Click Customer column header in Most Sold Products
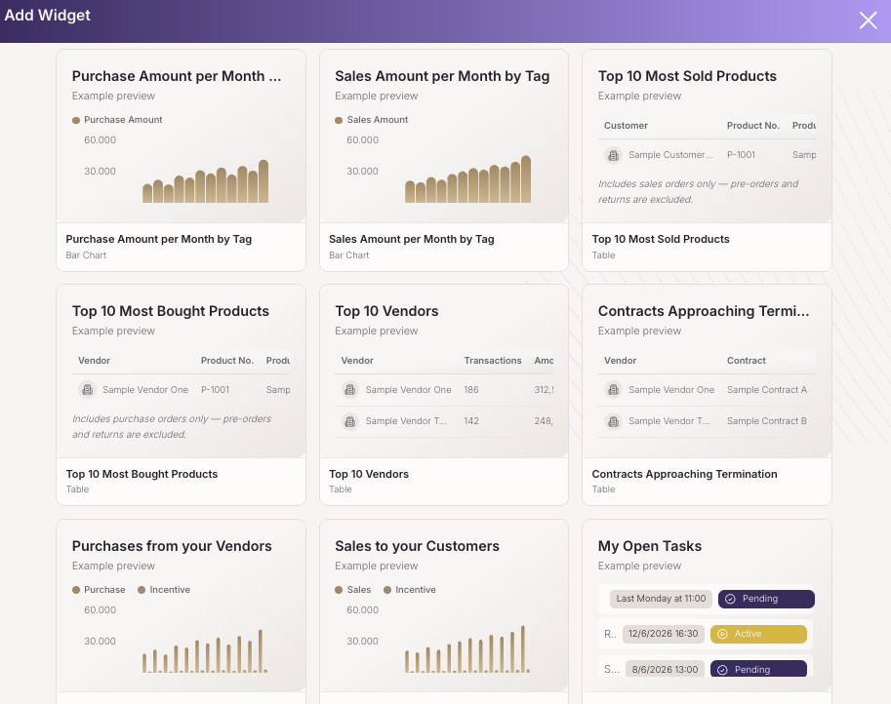The width and height of the screenshot is (891, 704). [x=626, y=126]
